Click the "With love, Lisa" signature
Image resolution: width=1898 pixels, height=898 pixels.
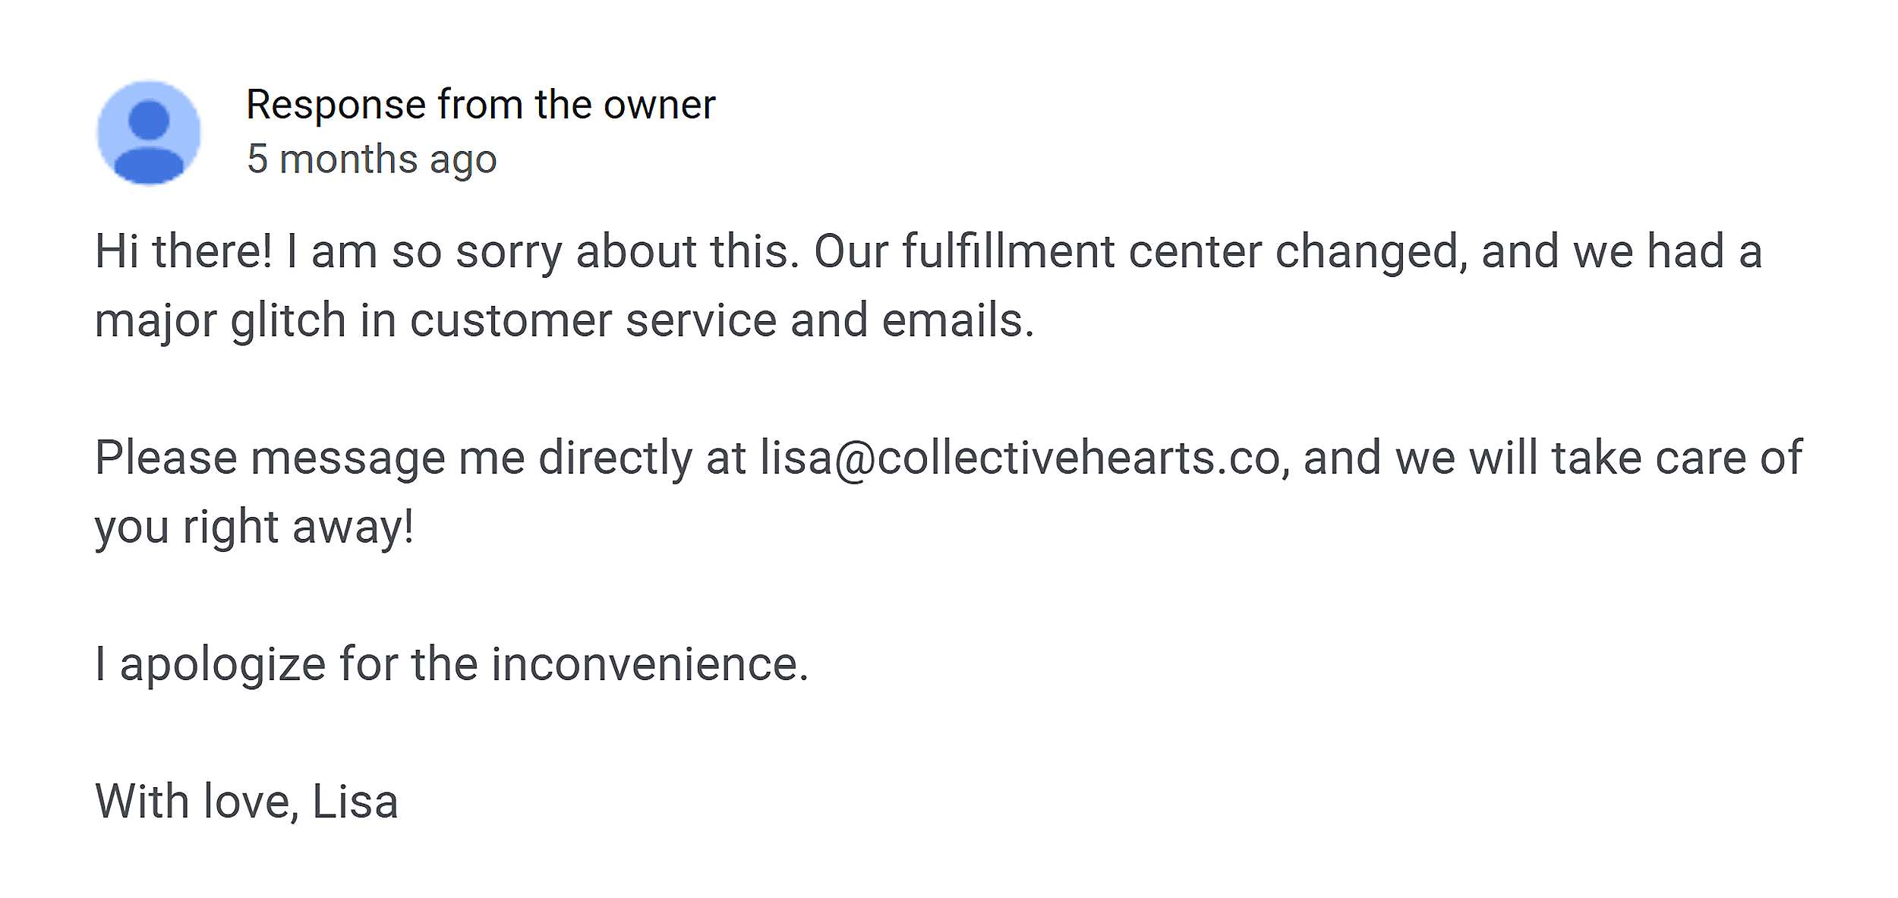click(246, 802)
